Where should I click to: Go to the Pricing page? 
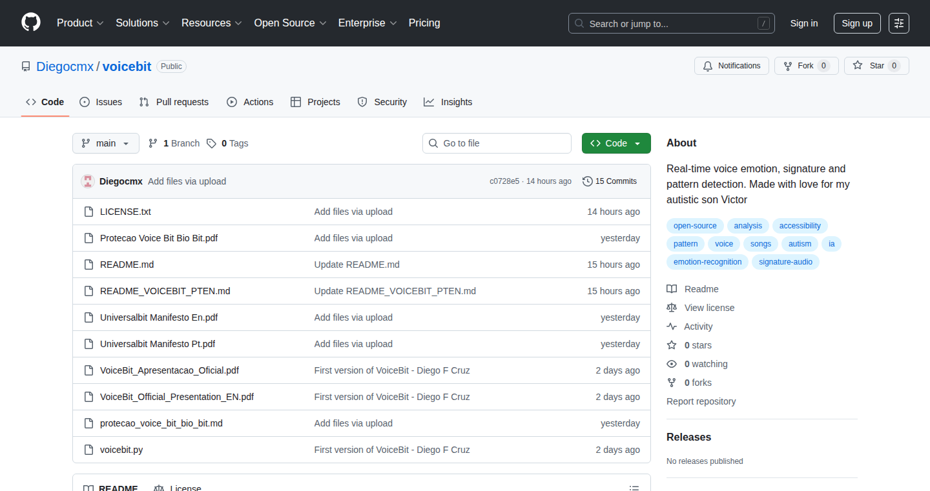[x=424, y=23]
